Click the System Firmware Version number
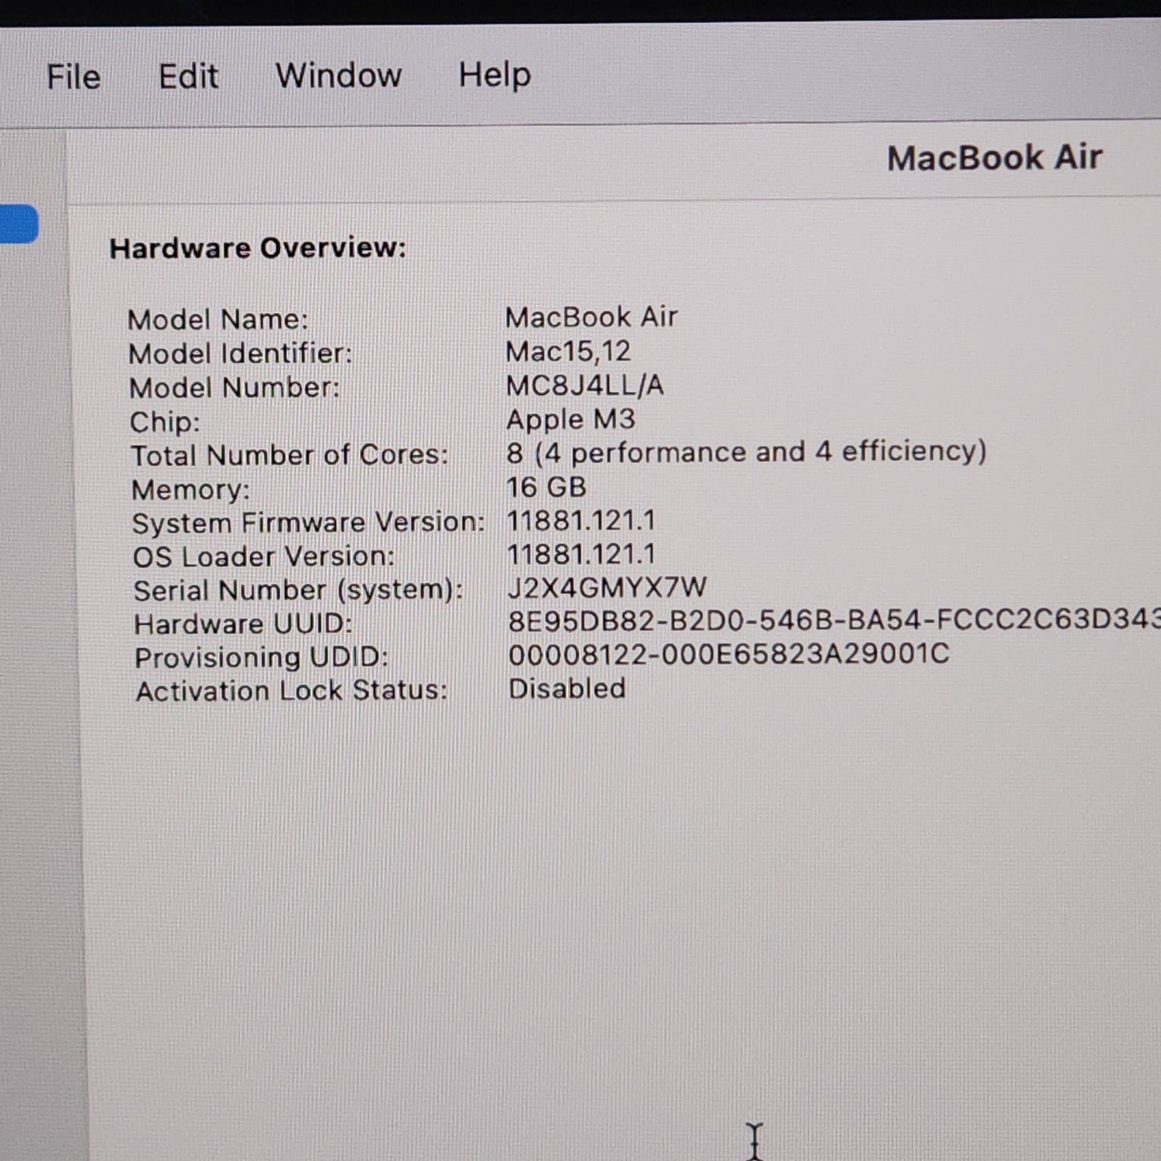1161x1161 pixels. pos(580,521)
